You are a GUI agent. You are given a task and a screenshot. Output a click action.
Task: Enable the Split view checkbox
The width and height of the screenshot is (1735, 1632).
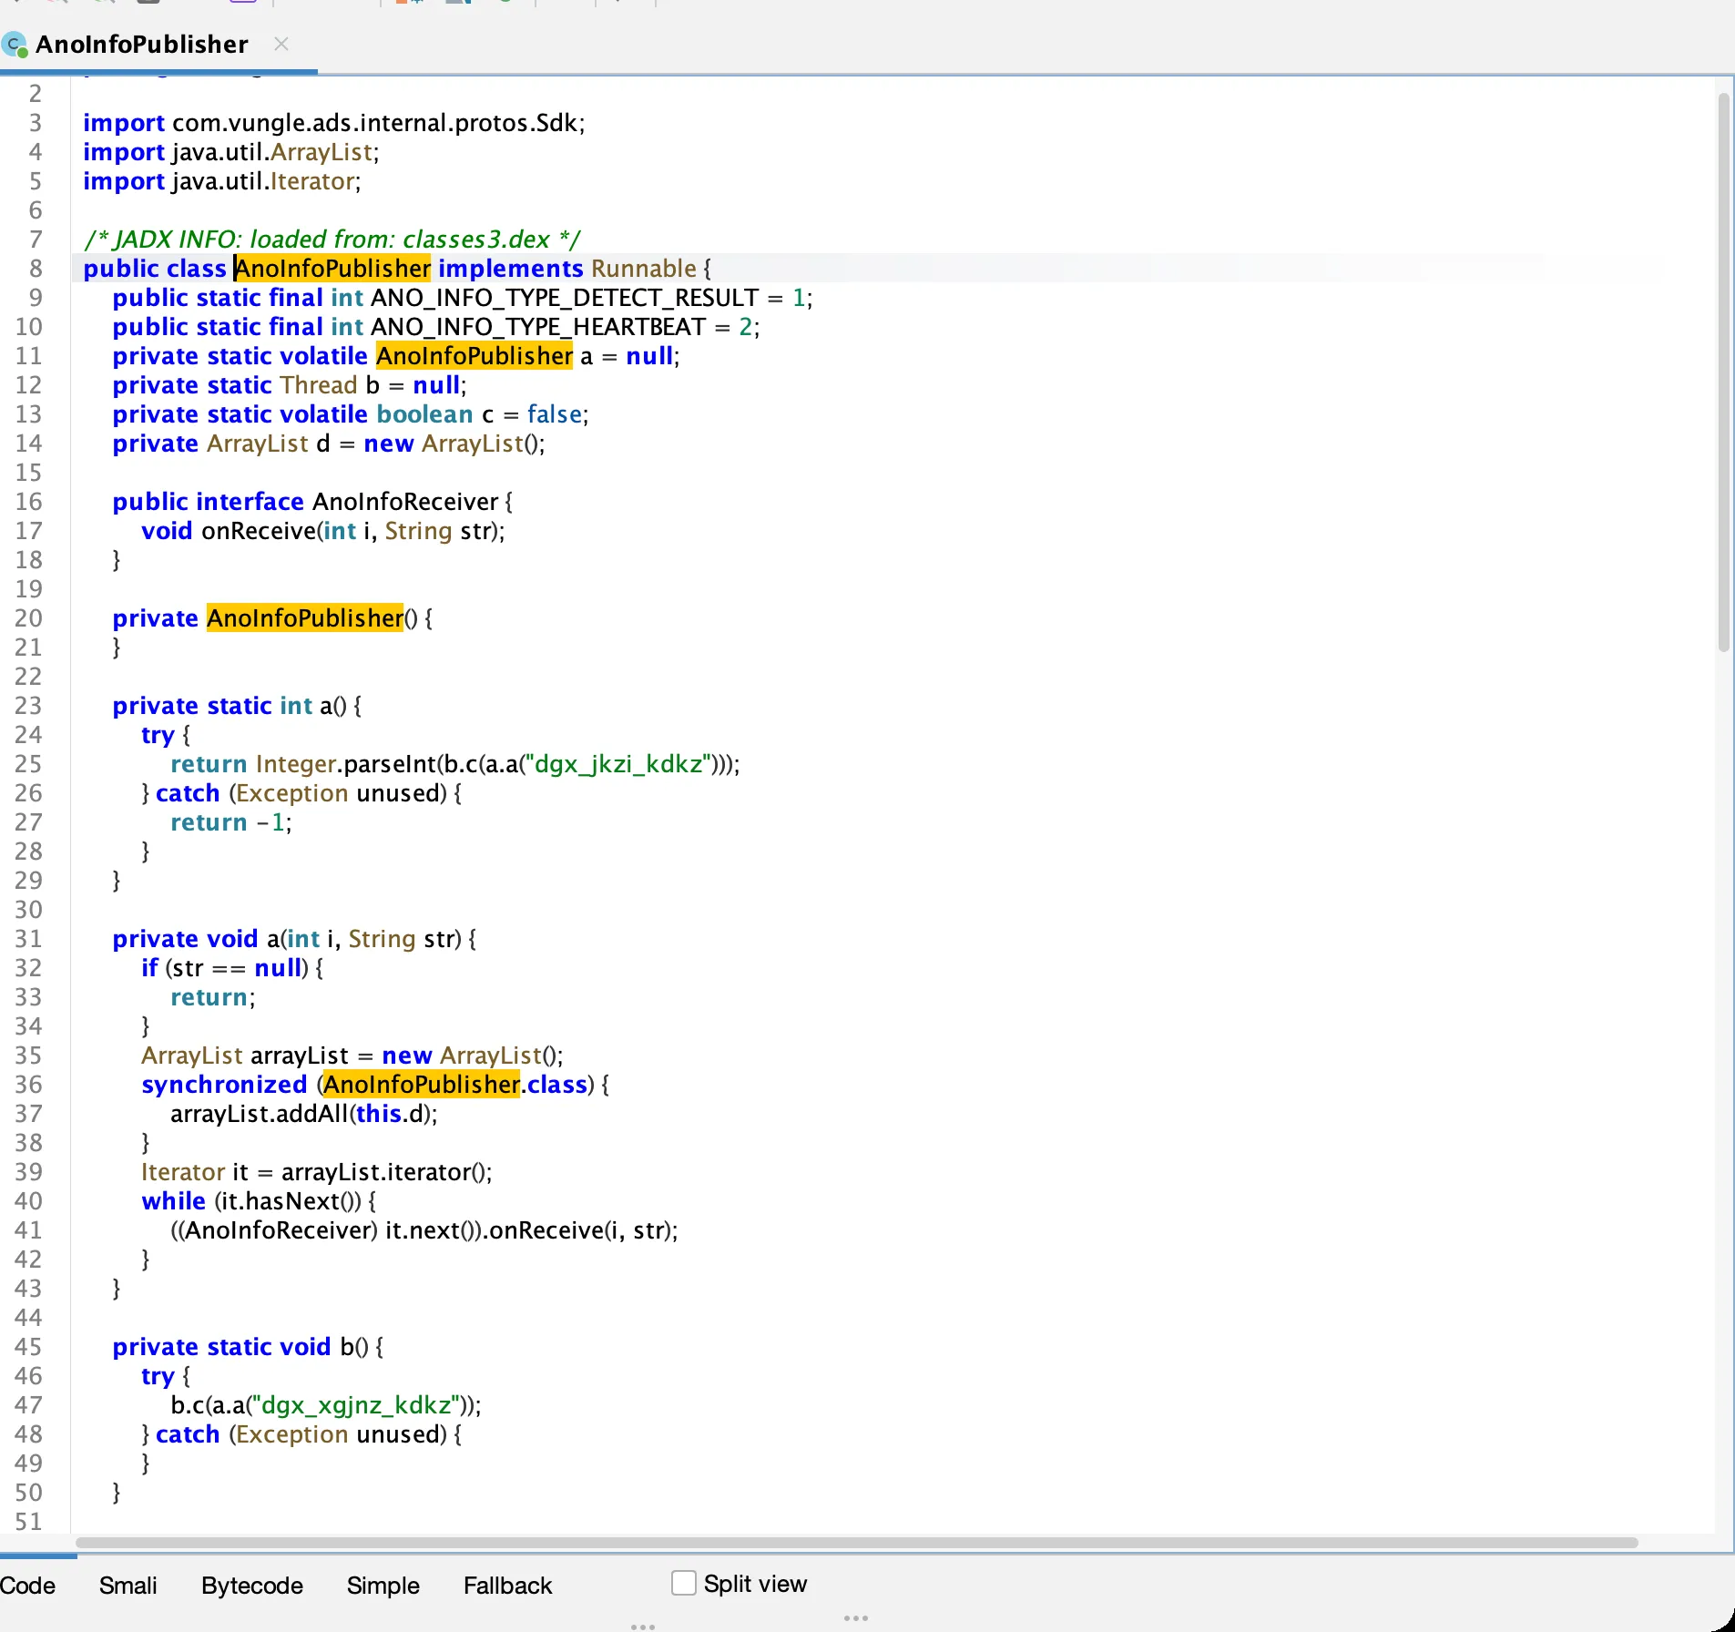684,1583
